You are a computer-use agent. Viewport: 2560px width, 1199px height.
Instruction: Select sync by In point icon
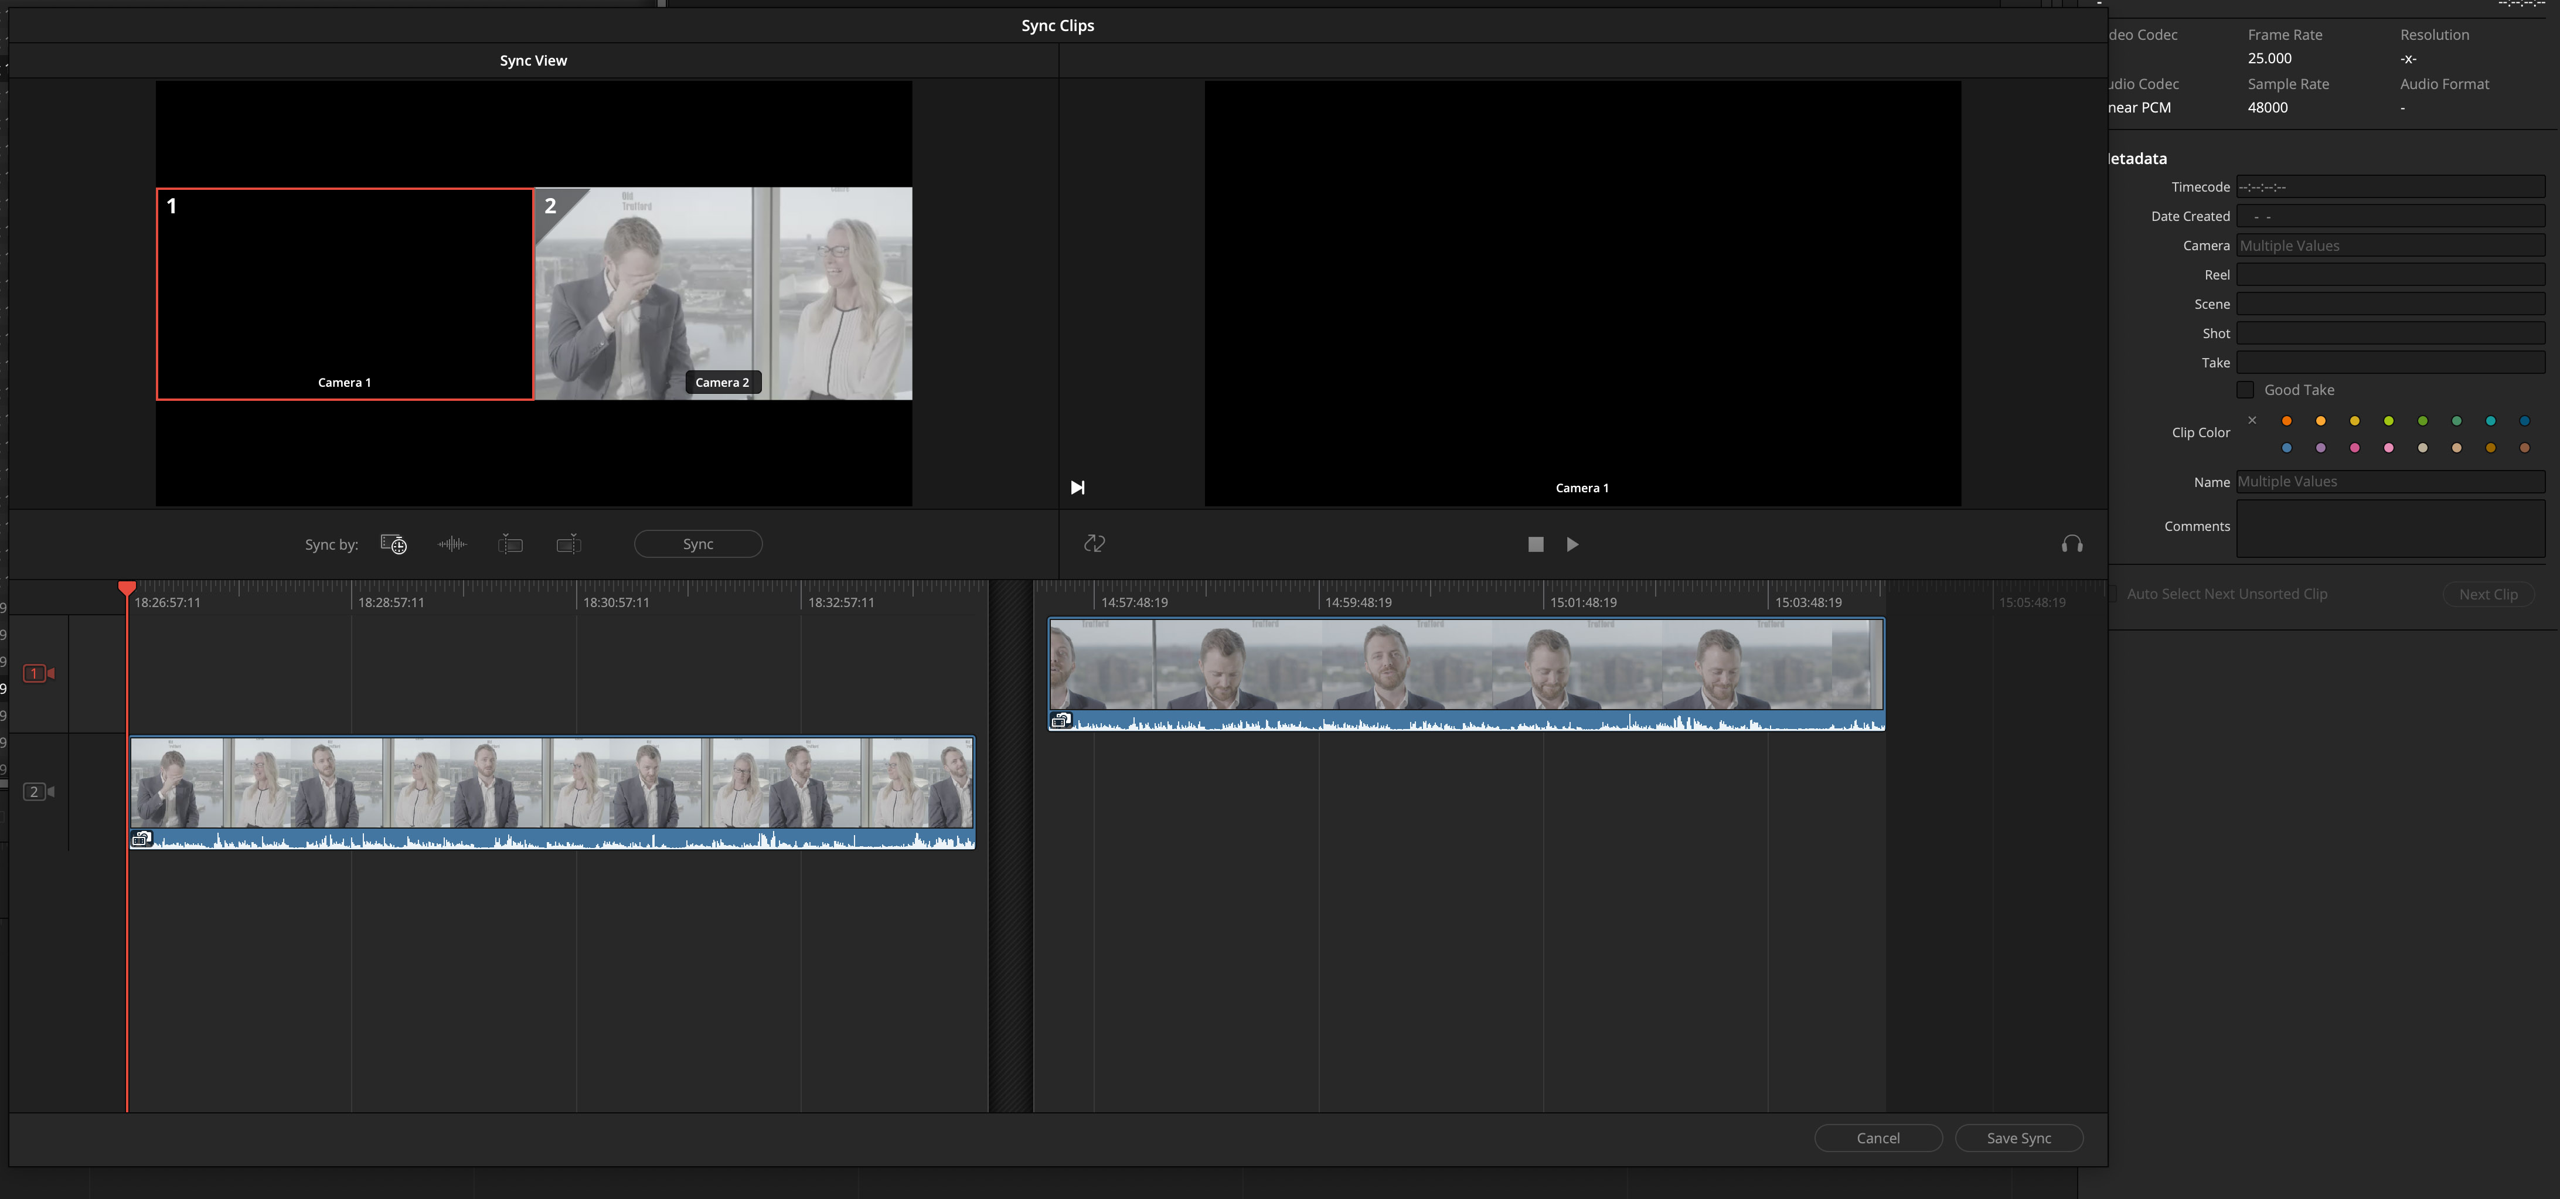tap(510, 543)
